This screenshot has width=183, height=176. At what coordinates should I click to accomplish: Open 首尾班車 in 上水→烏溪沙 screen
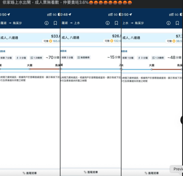152,173
